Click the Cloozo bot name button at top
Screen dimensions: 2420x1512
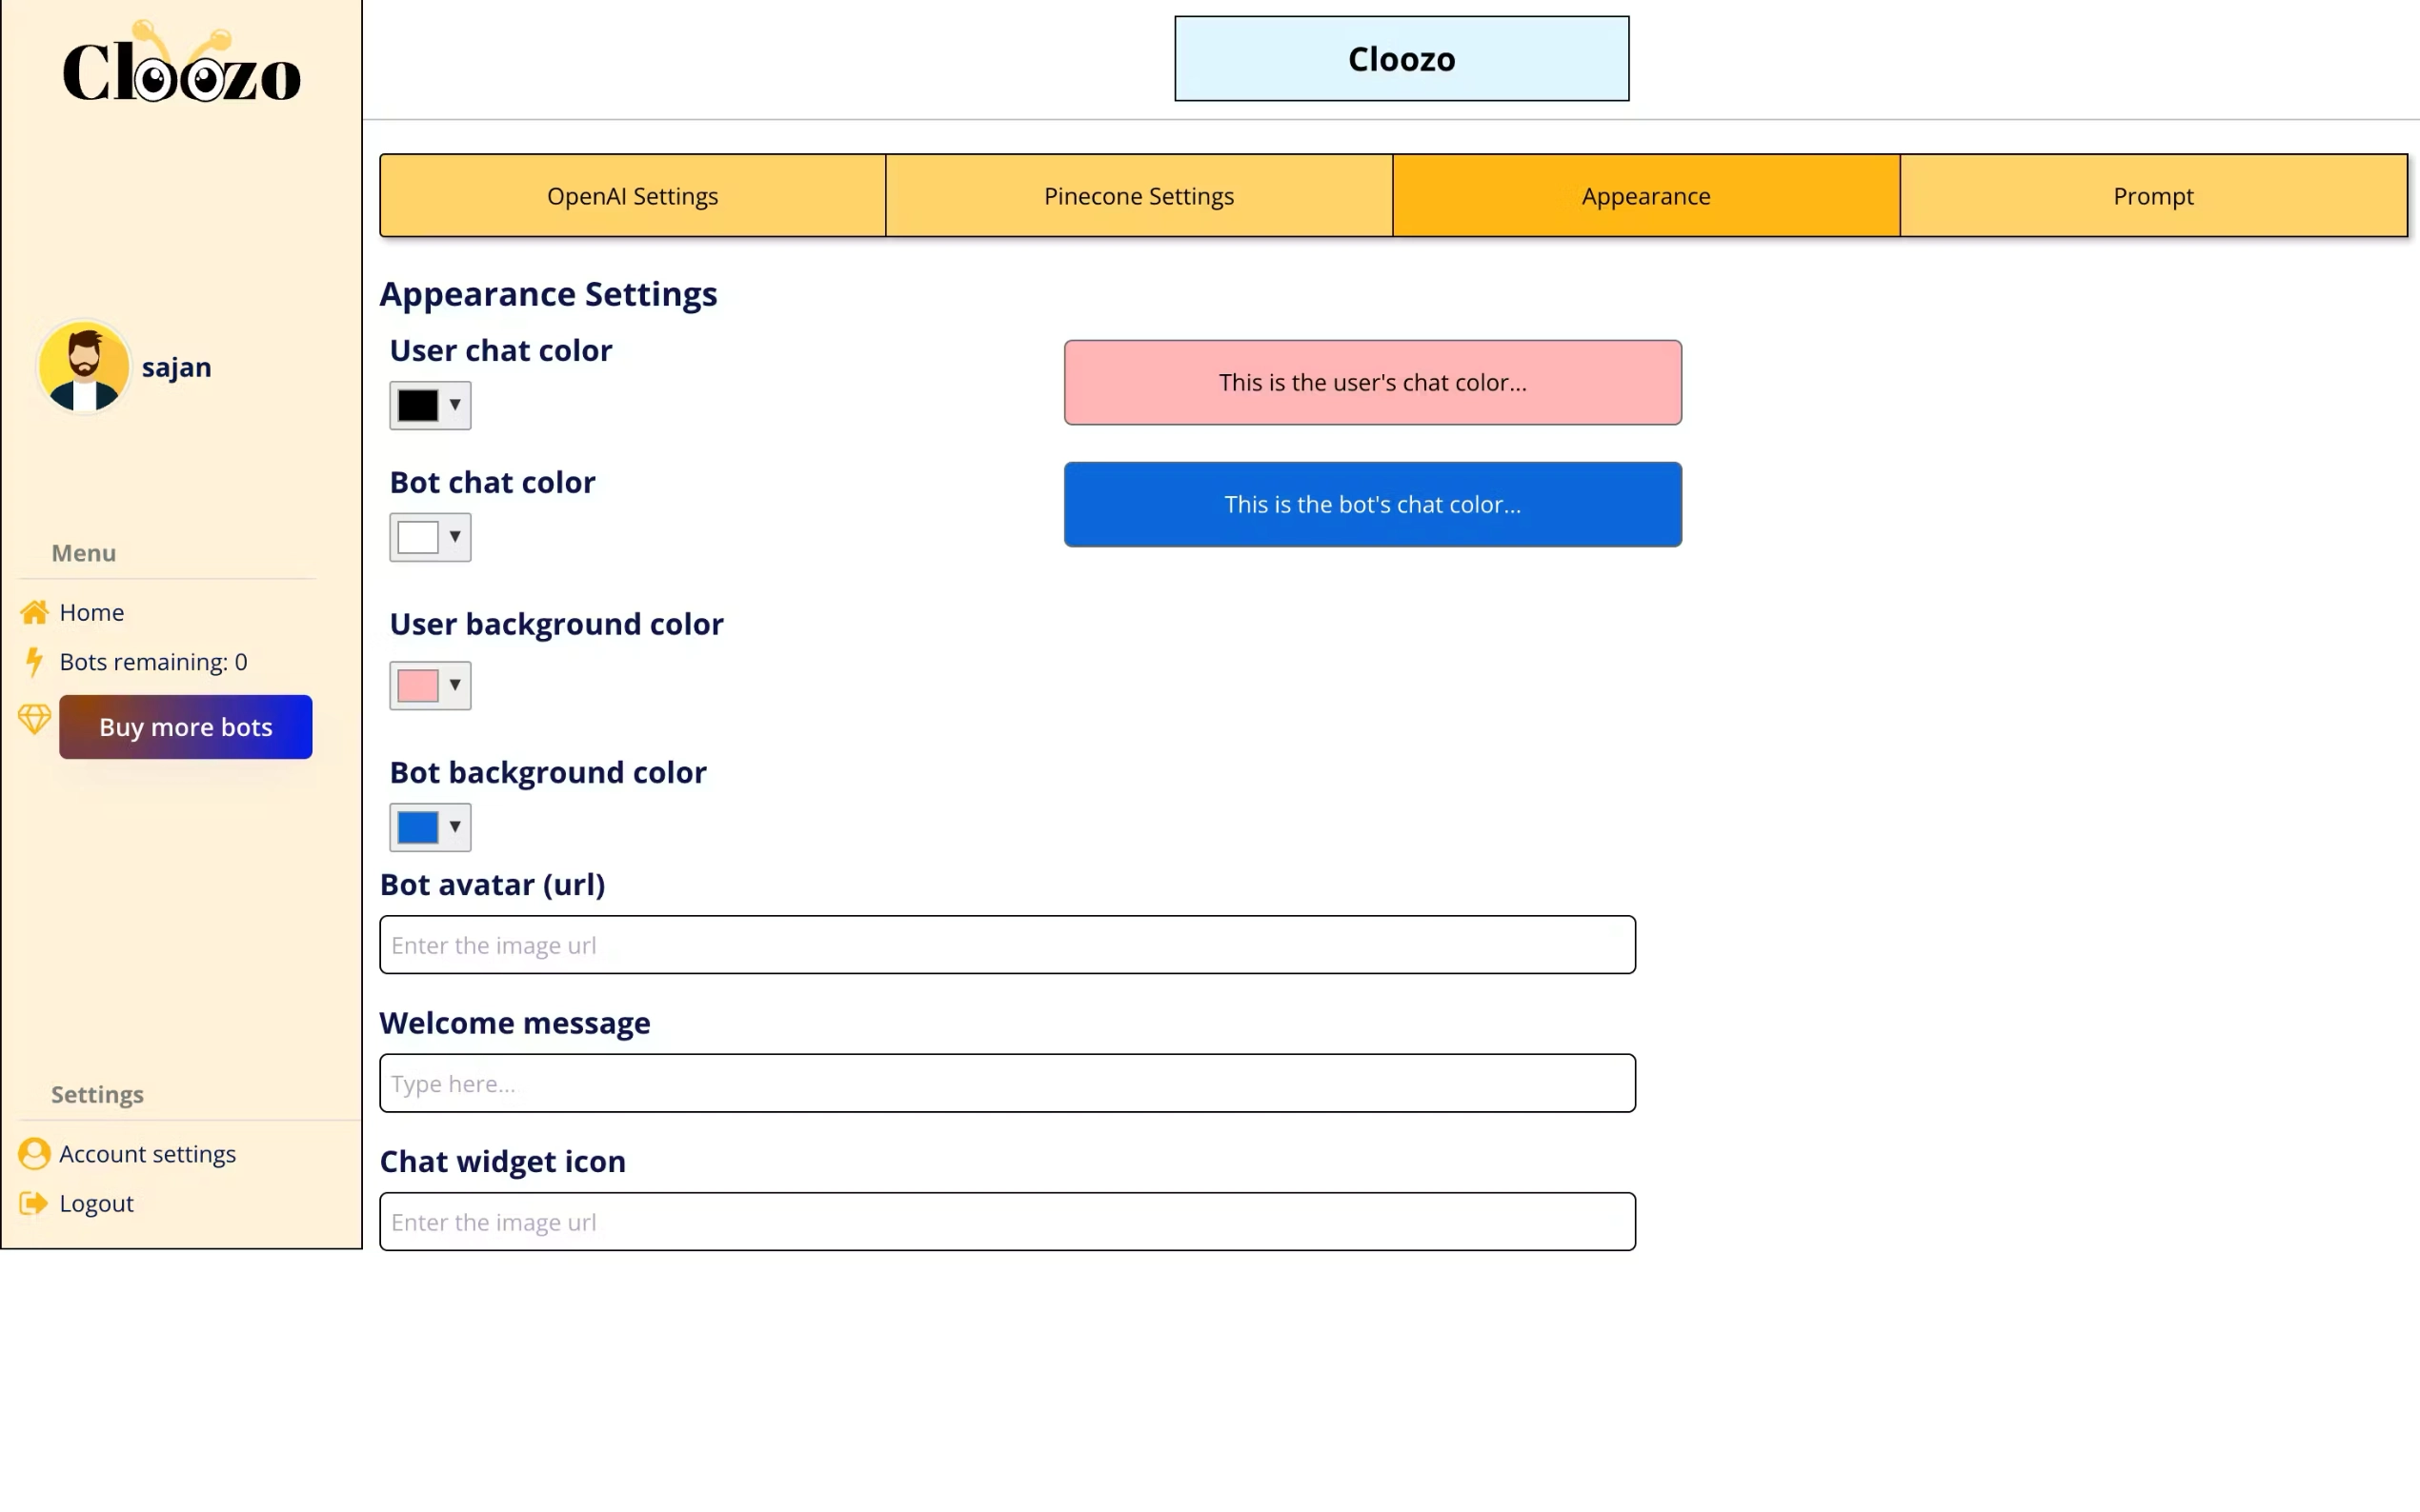coord(1401,59)
